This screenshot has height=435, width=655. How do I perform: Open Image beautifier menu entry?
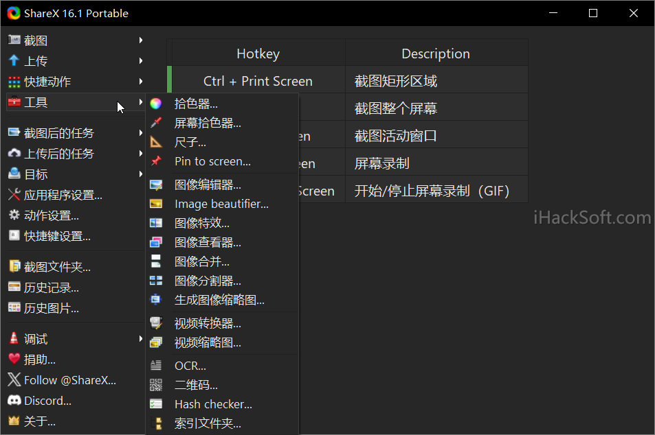pyautogui.click(x=222, y=204)
